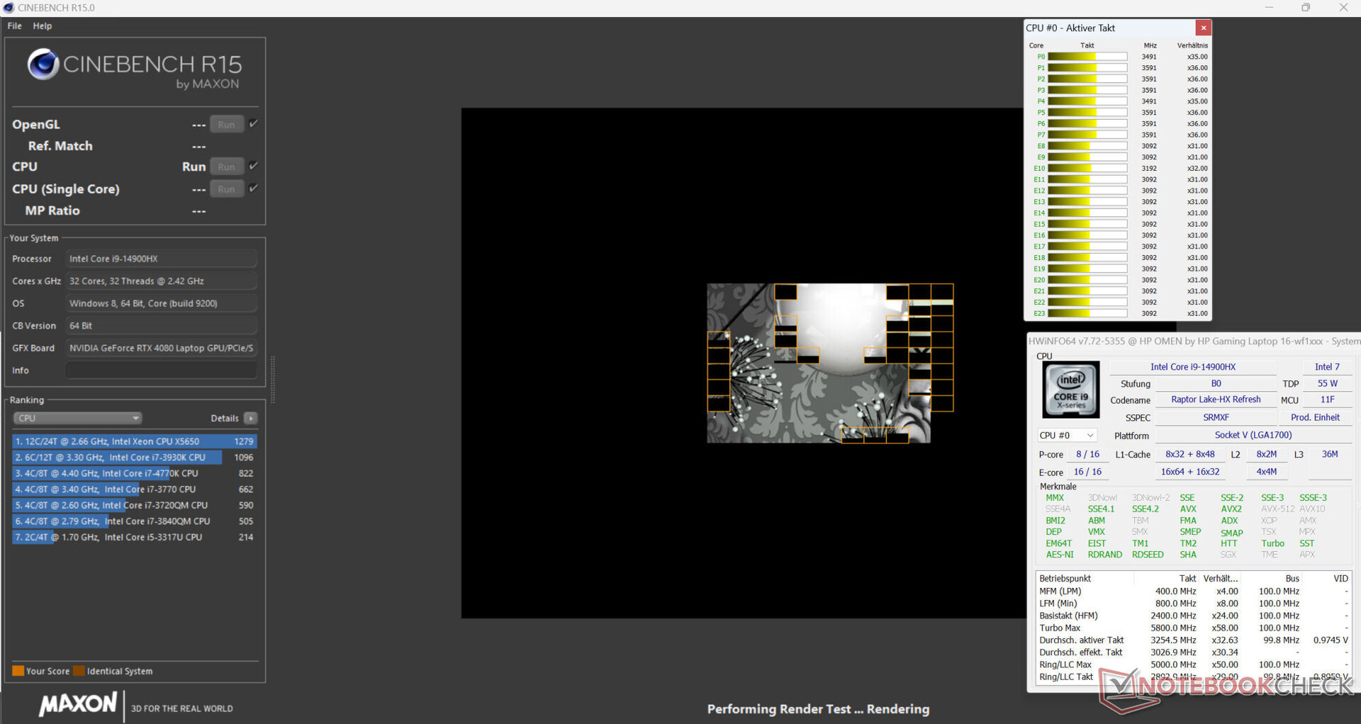Viewport: 1361px width, 724px height.
Task: Click the 'Prod. Einheit' value
Action: (1315, 418)
